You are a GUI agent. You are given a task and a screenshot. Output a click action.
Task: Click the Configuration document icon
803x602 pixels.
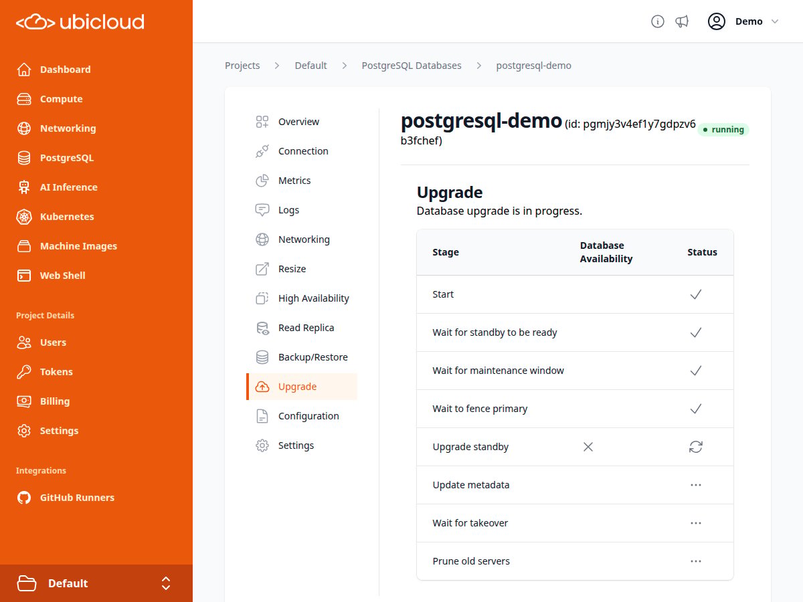[x=262, y=416]
